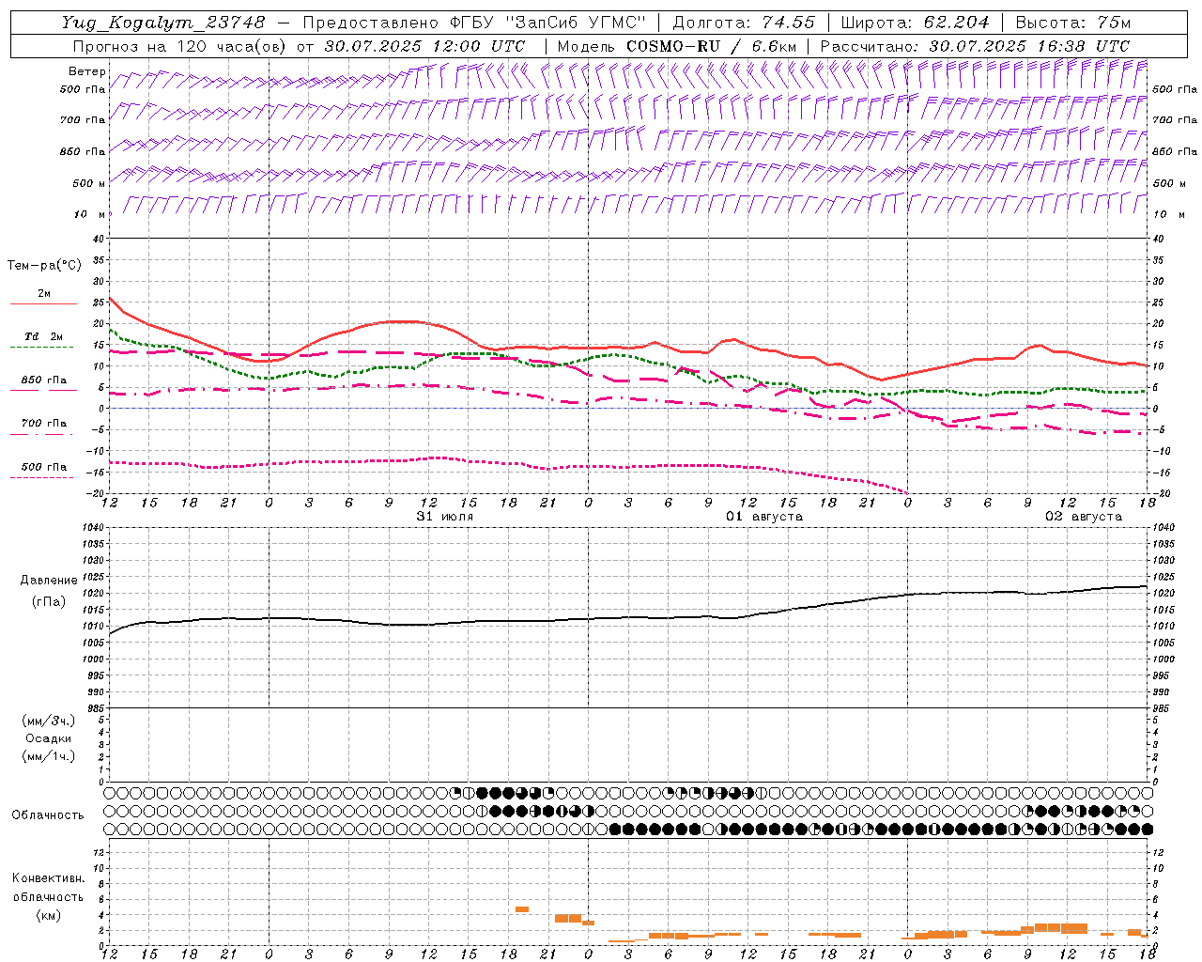Click the '(мм/3ч.)' precipitation unit label

pyautogui.click(x=48, y=721)
